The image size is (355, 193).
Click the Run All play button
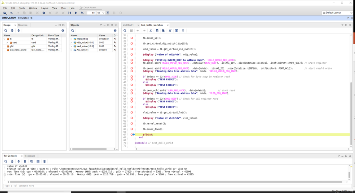click(76, 13)
